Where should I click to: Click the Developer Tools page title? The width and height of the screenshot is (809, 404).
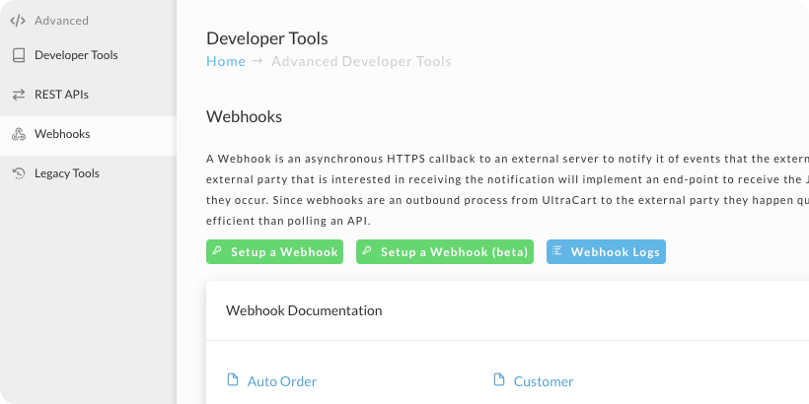point(267,38)
